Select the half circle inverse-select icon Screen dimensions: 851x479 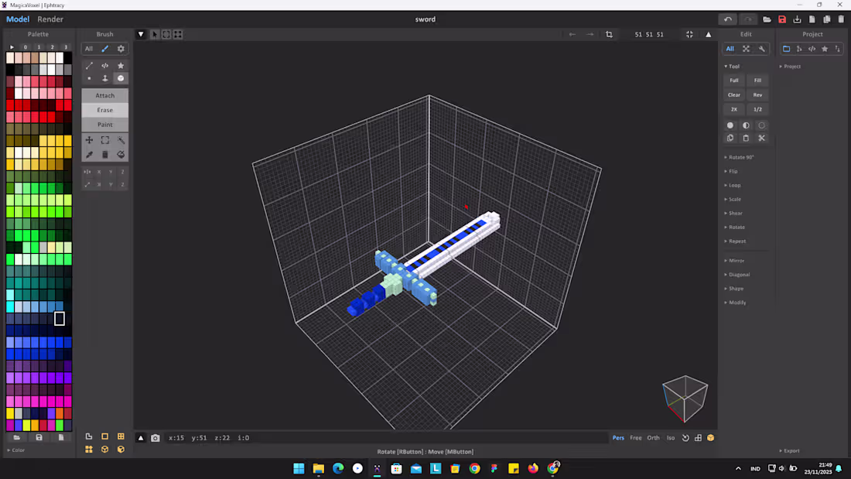point(746,125)
